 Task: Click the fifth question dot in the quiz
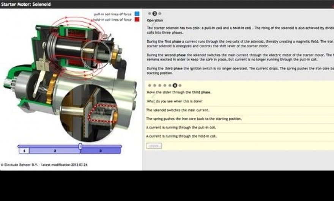[170, 85]
